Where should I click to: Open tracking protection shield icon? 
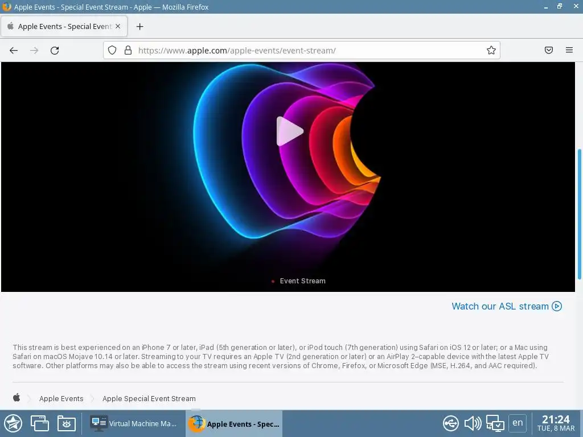click(x=112, y=50)
